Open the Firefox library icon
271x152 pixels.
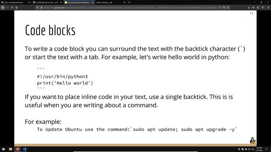253,8
